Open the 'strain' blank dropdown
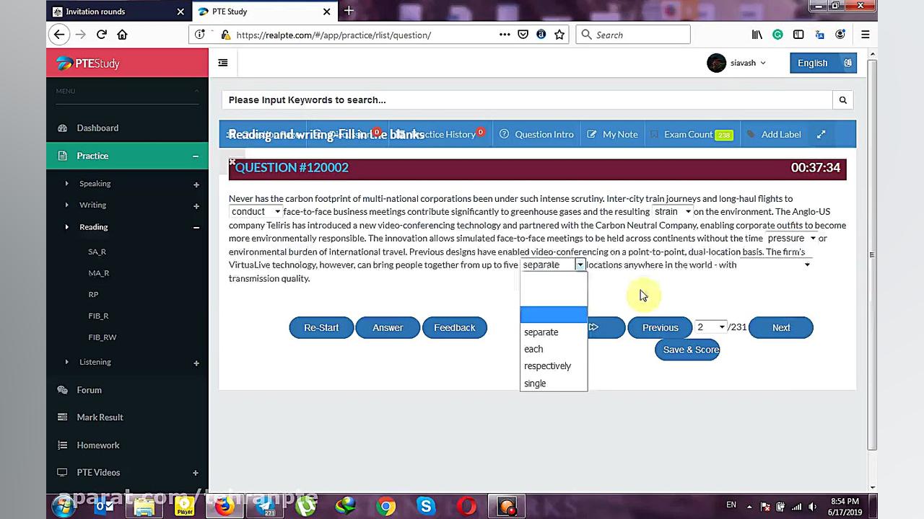The width and height of the screenshot is (924, 519). 672,212
